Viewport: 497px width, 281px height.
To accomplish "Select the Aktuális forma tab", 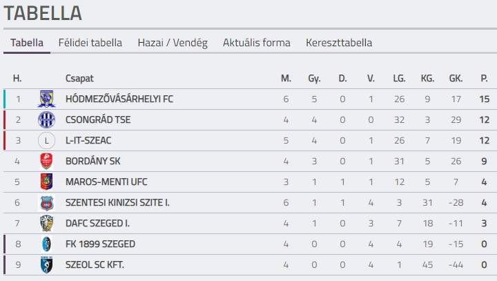I will coord(256,43).
